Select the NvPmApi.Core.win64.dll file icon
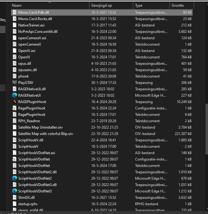208x214 pixels. coord(15,32)
